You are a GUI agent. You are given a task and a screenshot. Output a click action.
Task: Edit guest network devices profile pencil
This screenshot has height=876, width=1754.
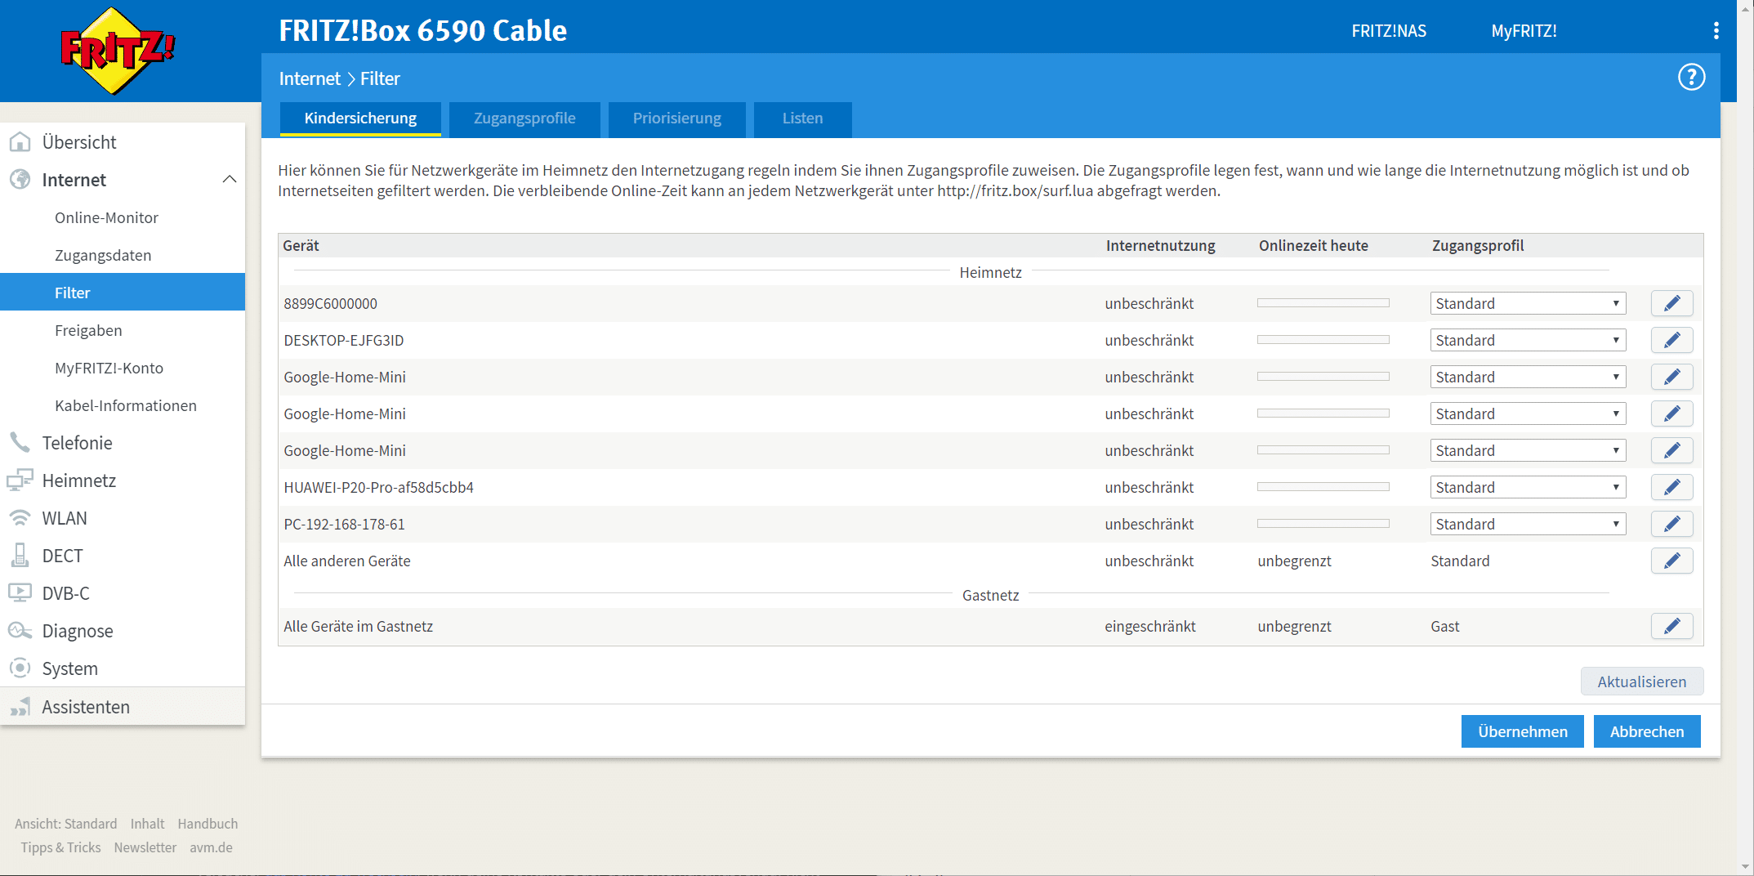(1671, 626)
